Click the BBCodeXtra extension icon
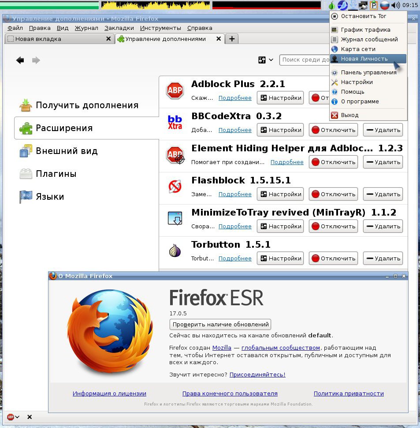Image resolution: width=420 pixels, height=428 pixels. [x=175, y=122]
